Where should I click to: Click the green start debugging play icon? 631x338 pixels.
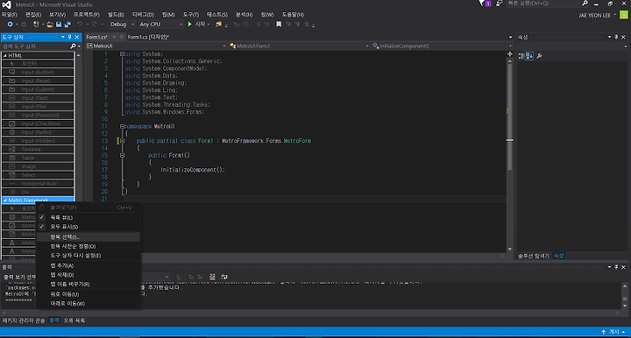(189, 25)
